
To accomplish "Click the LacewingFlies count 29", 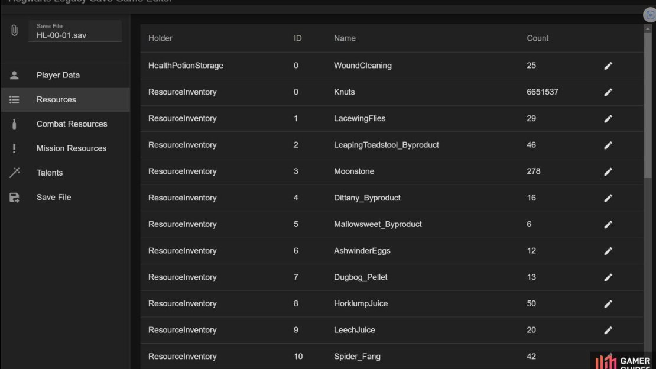I will (x=531, y=118).
